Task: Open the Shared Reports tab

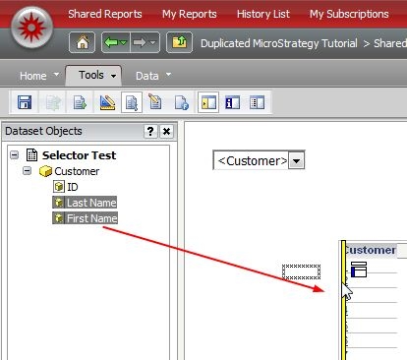Action: pyautogui.click(x=105, y=14)
